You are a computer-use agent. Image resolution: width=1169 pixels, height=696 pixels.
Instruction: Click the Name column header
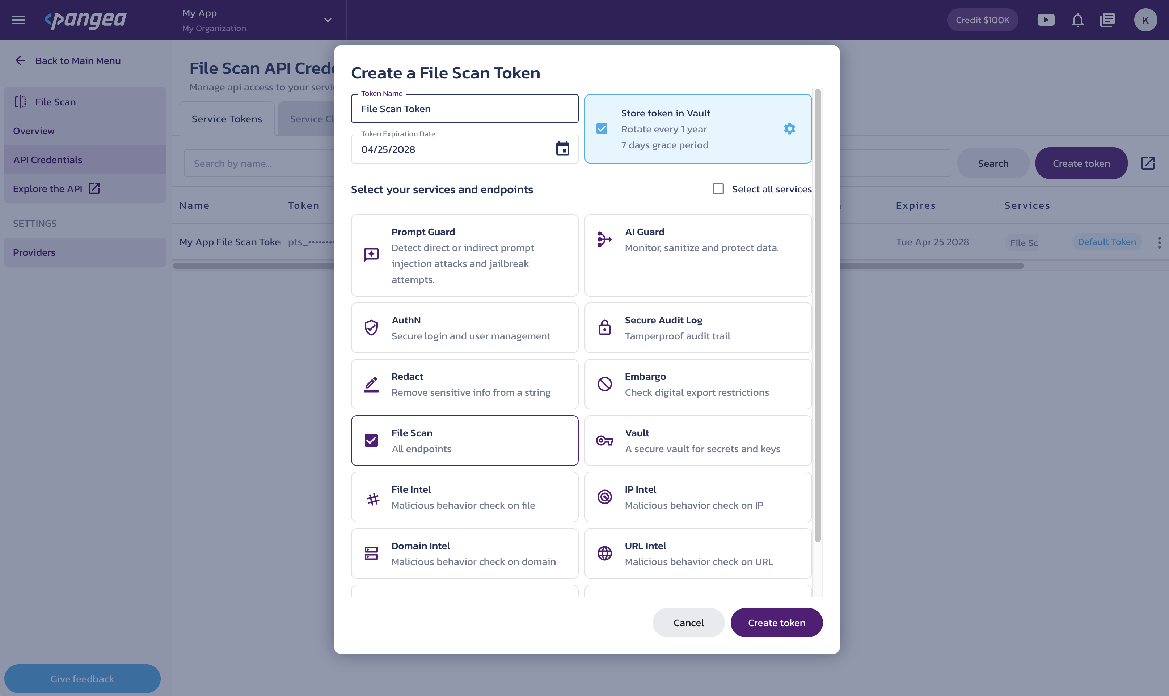194,205
